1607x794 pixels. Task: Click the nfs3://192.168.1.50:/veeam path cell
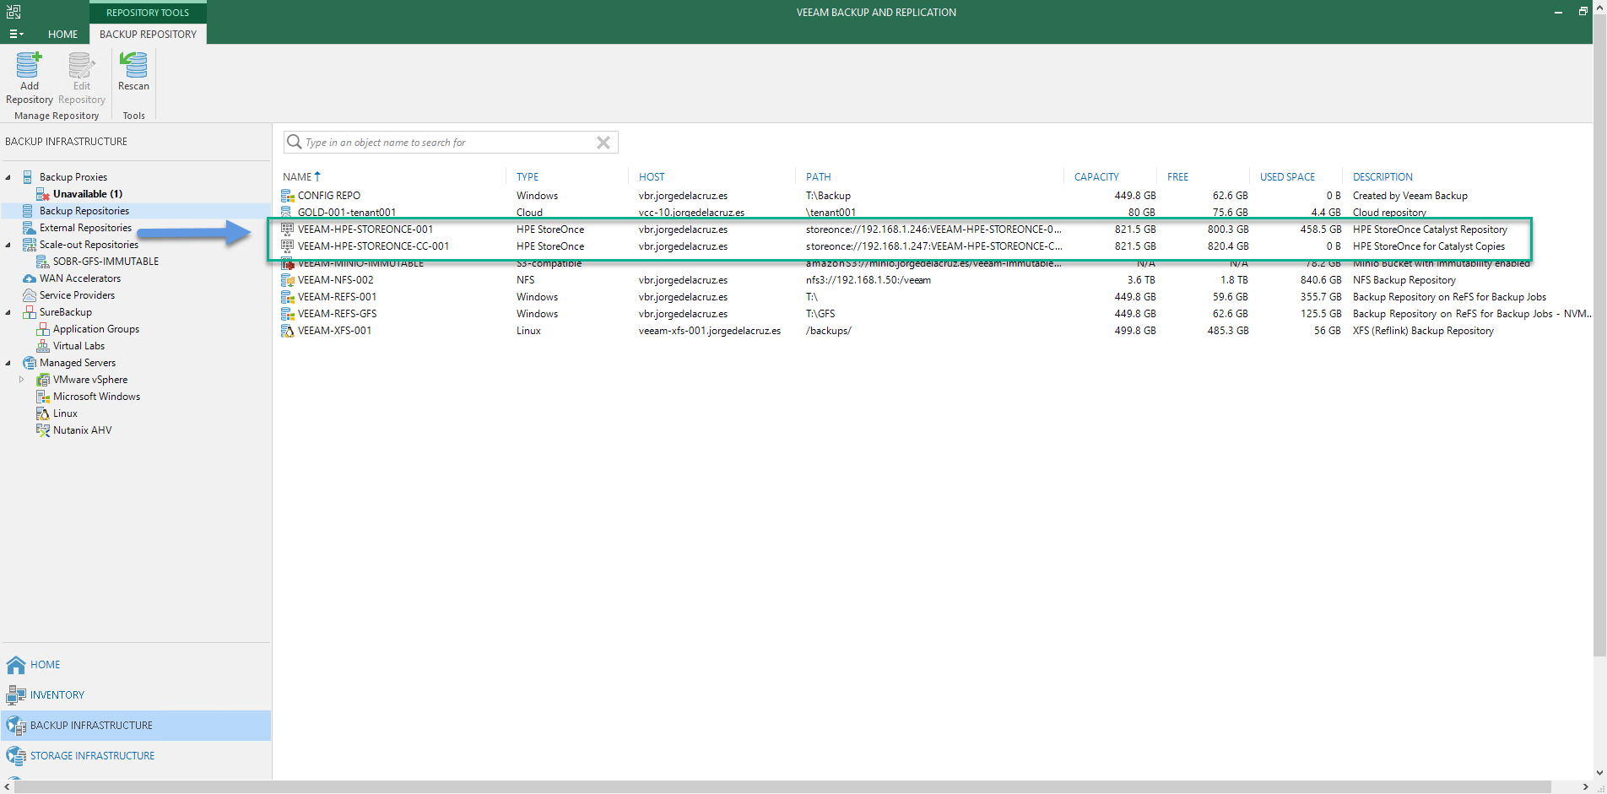(868, 280)
